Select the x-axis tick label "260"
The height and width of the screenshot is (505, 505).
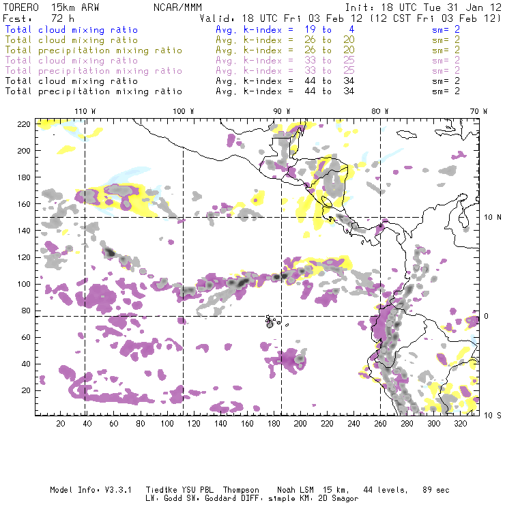[380, 424]
